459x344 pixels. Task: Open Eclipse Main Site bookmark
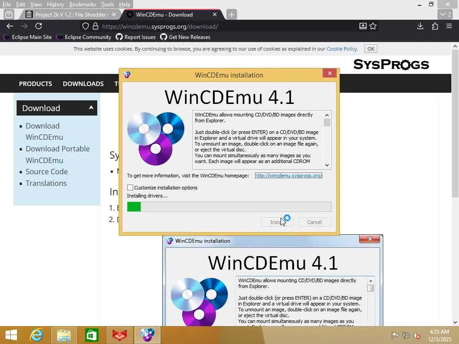click(28, 37)
